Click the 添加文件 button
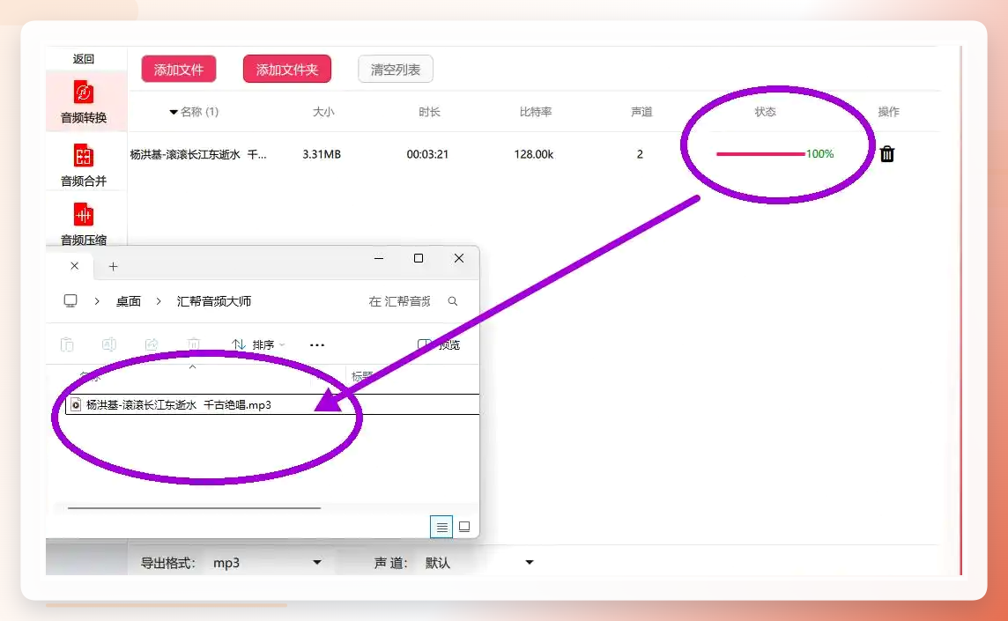Image resolution: width=1008 pixels, height=621 pixels. pyautogui.click(x=179, y=70)
